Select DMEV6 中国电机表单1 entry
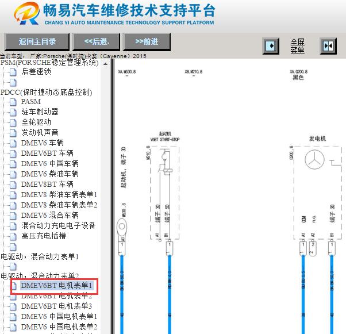Viewport: 346px width, 334px height. point(59,317)
